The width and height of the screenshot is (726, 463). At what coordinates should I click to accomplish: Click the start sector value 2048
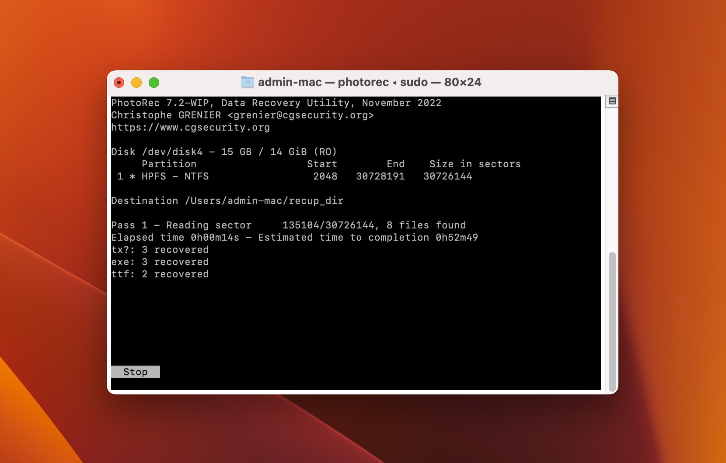325,176
